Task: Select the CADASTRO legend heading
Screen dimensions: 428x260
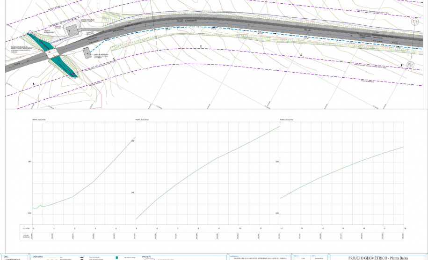Action: [x=38, y=257]
